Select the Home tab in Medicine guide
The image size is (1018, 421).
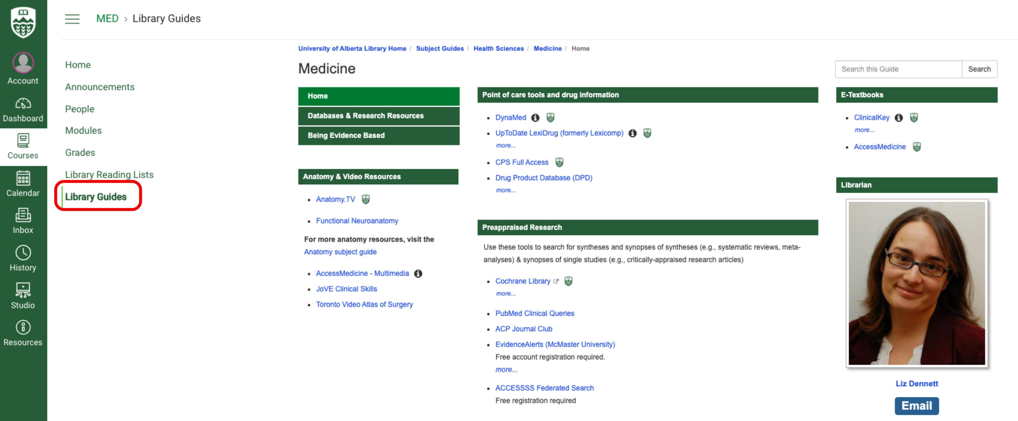[379, 96]
